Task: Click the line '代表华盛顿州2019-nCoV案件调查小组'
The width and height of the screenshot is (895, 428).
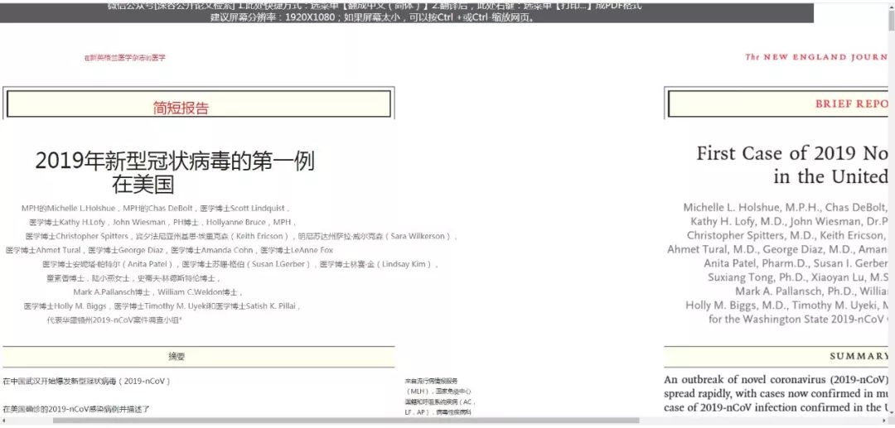Action: coord(114,320)
